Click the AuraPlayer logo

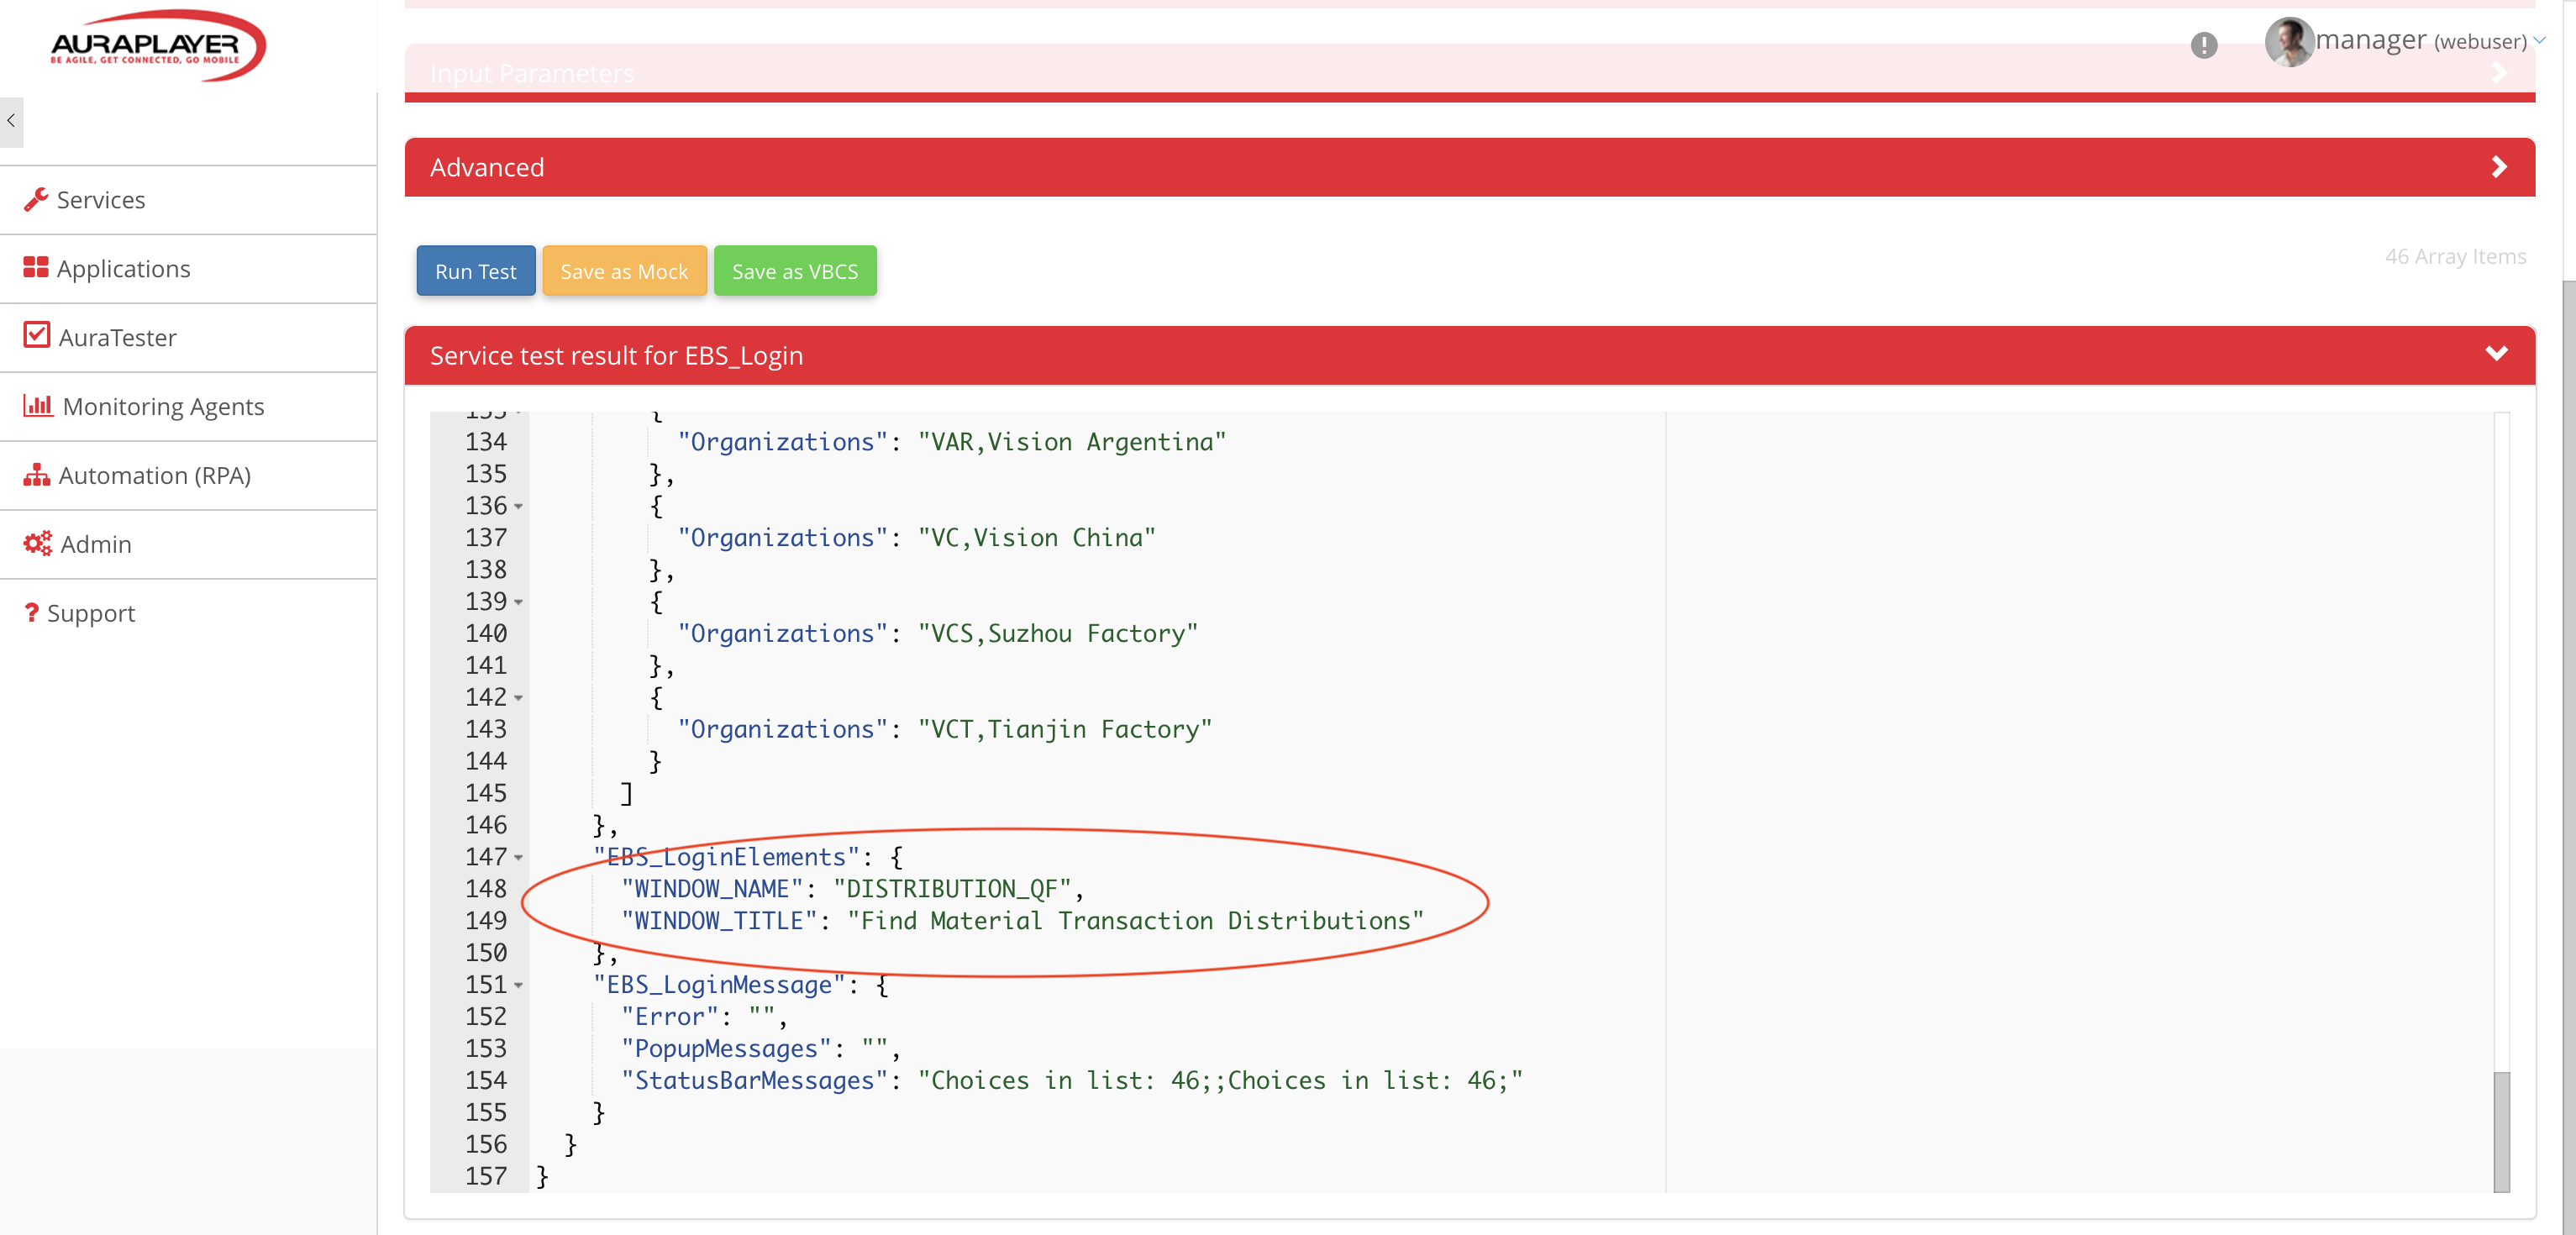pyautogui.click(x=158, y=46)
